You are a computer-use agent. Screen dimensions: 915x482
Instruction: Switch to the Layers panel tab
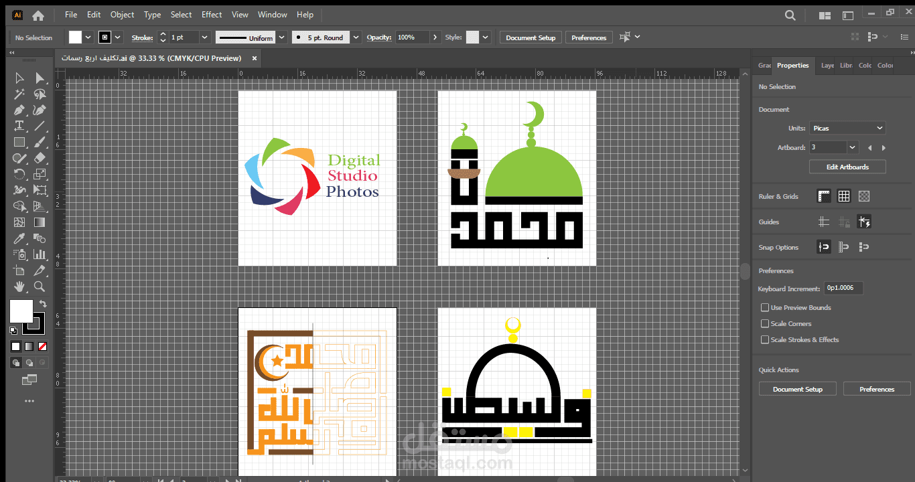828,66
